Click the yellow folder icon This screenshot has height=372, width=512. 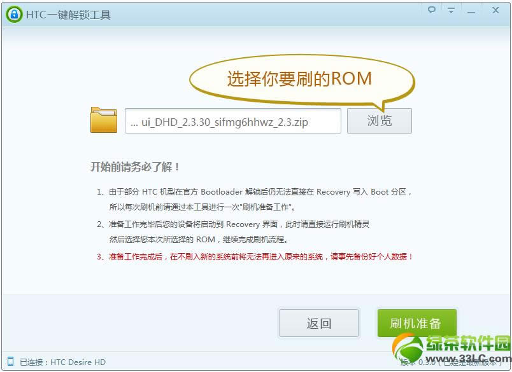[x=104, y=120]
